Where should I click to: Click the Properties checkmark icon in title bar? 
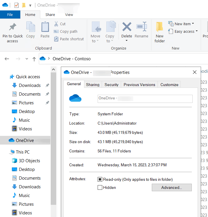[17, 6]
